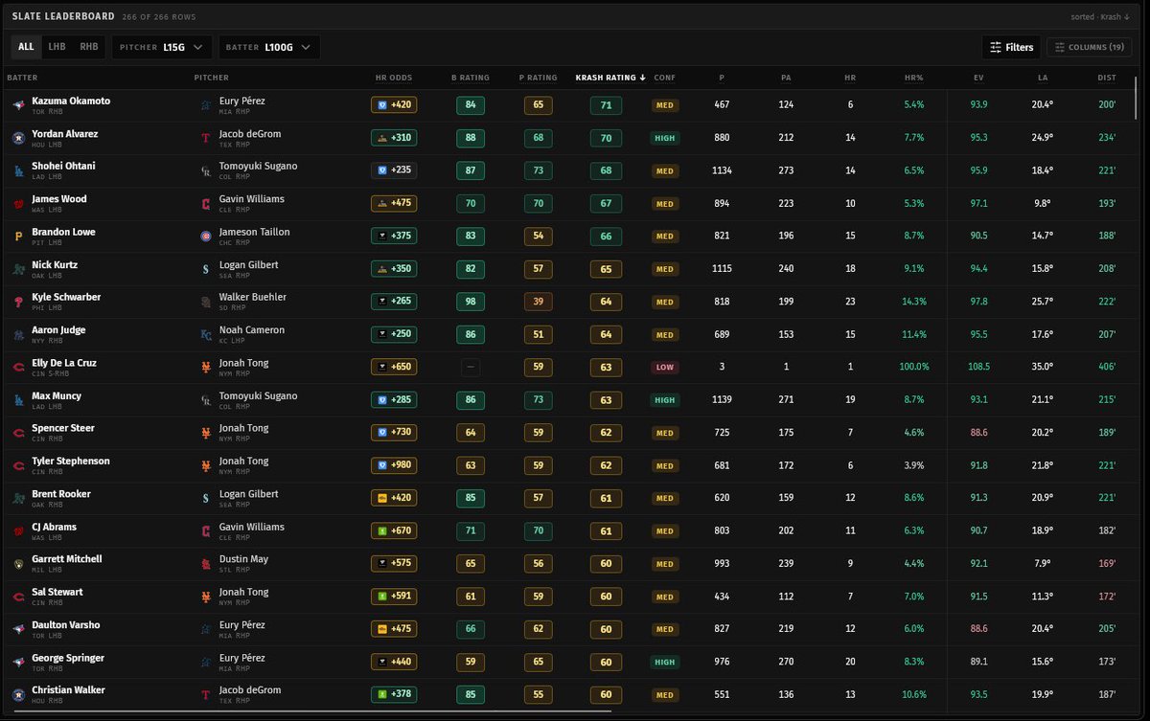Screen dimensions: 1150x721
Task: Click Reds logo beside Elly De La Cruz
Action: click(x=17, y=368)
